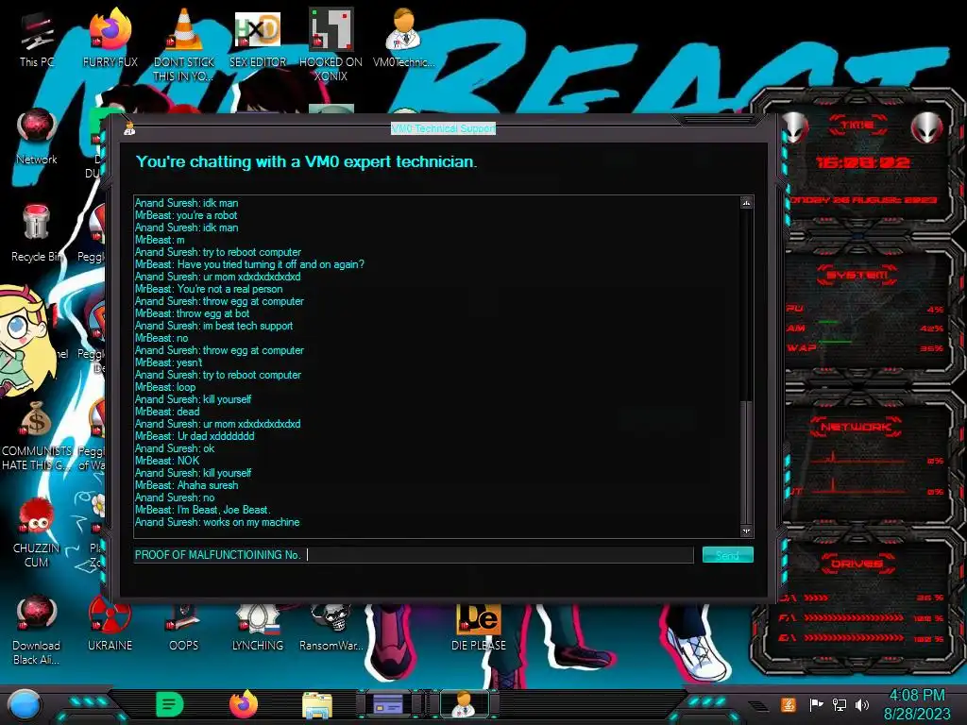Click the message 'MrBeast: I'm Beast, Joe Beast.'
This screenshot has width=967, height=725.
tap(202, 510)
